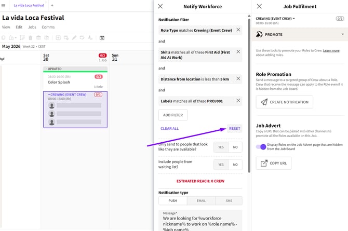Click the CREATE NOTIFICATION button

[x=284, y=102]
